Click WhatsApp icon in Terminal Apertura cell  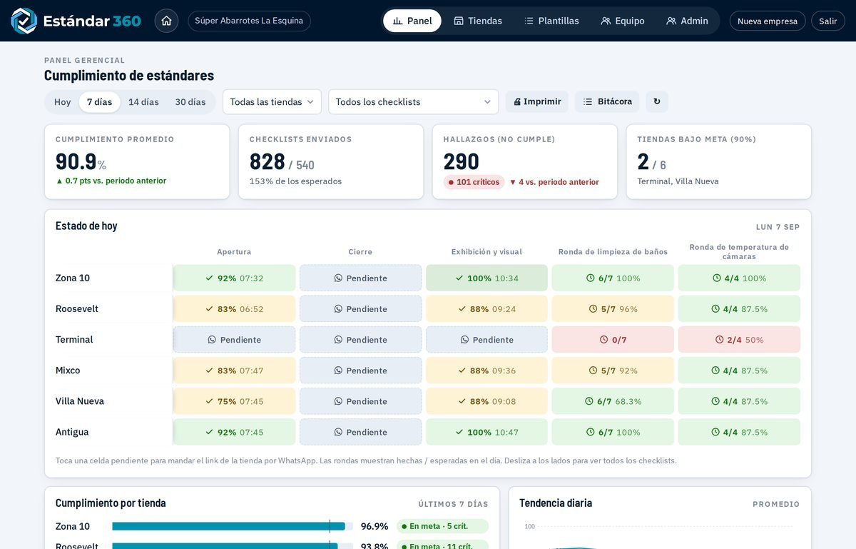click(x=212, y=340)
